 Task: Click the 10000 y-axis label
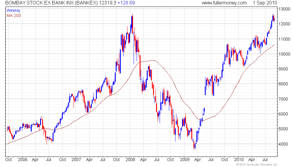coord(284,54)
